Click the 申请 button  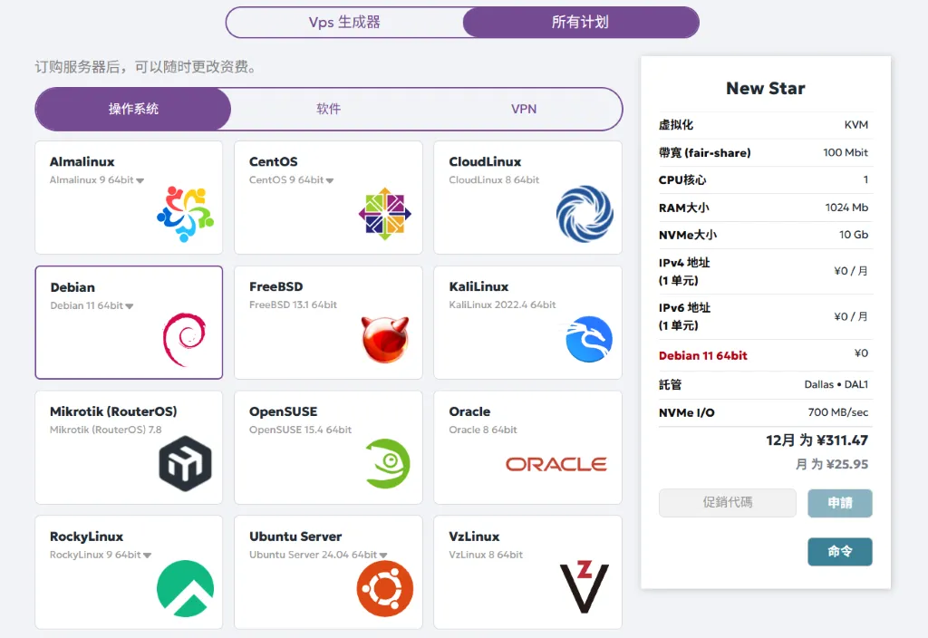(839, 502)
